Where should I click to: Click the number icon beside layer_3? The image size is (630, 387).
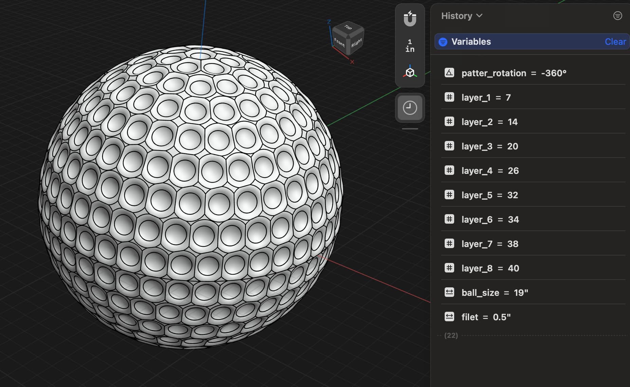(x=449, y=146)
